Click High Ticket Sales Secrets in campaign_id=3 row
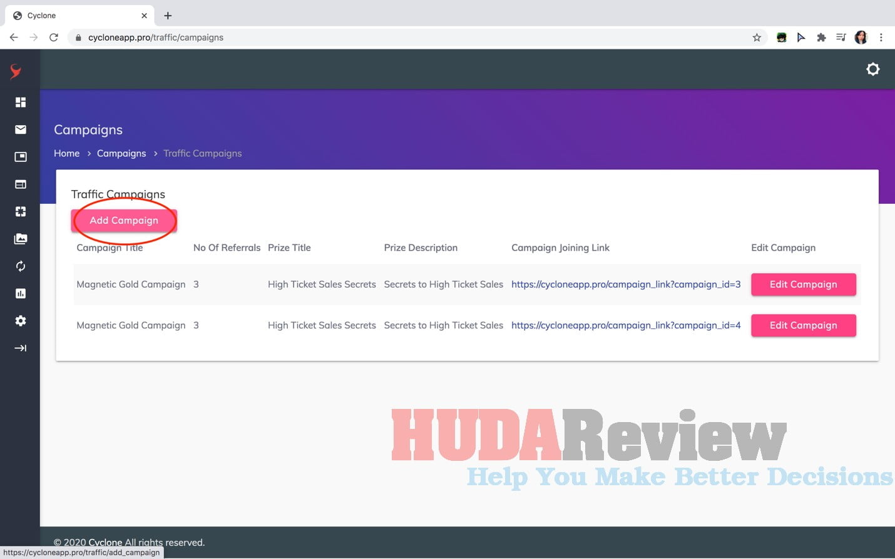Viewport: 895px width, 559px height. point(322,285)
